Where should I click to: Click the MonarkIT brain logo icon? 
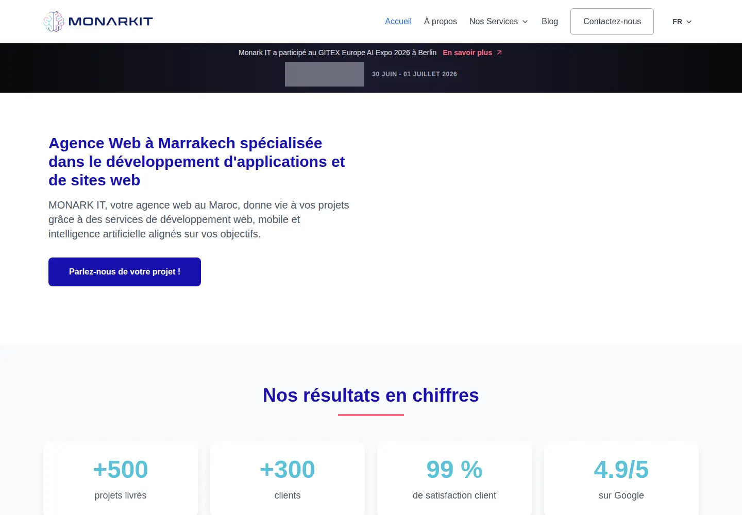coord(54,22)
